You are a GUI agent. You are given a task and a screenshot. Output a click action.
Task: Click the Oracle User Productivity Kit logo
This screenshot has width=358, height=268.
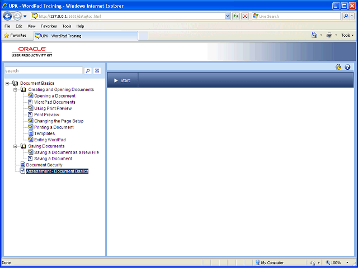[x=32, y=52]
